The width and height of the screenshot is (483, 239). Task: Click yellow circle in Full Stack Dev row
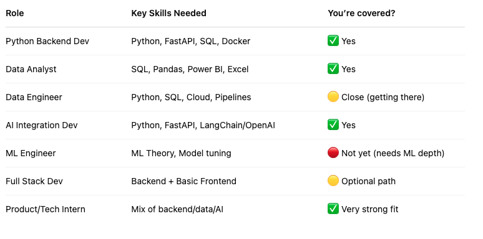tap(333, 180)
